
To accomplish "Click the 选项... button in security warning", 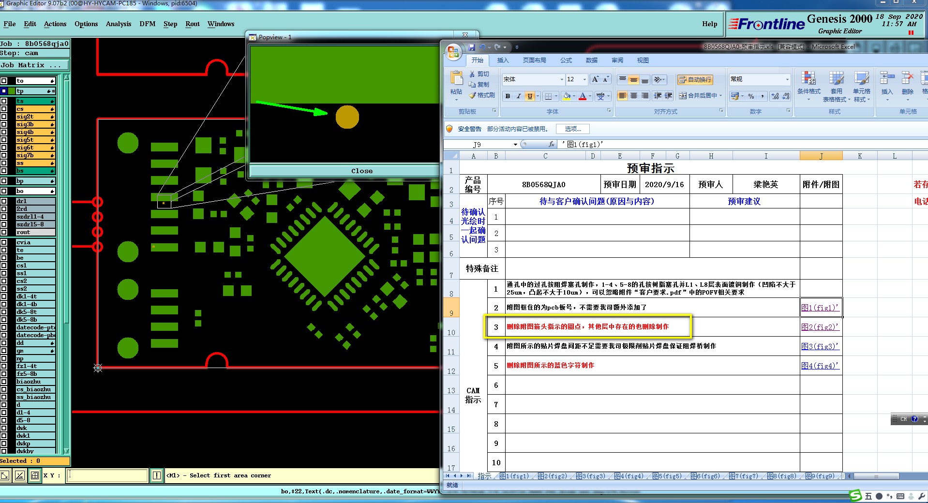I will 573,129.
